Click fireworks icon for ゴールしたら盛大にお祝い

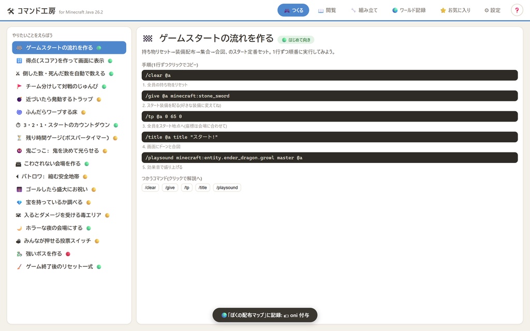click(19, 189)
